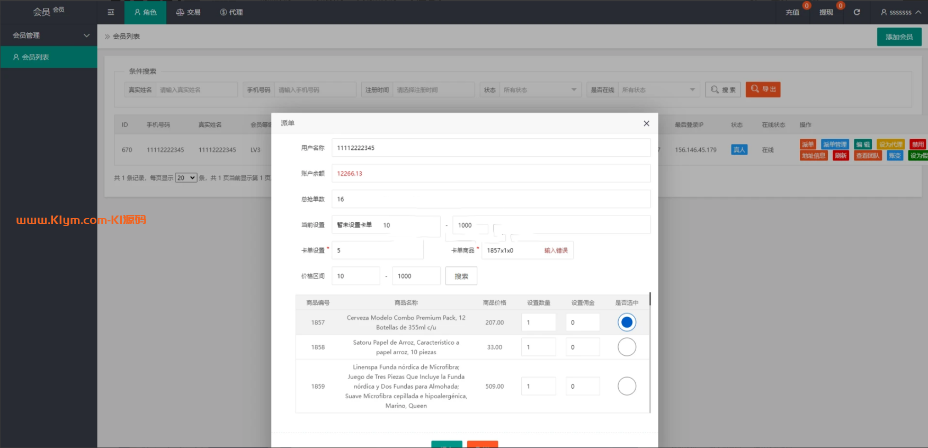
Task: Open the ssssss user account menu
Action: tap(900, 12)
